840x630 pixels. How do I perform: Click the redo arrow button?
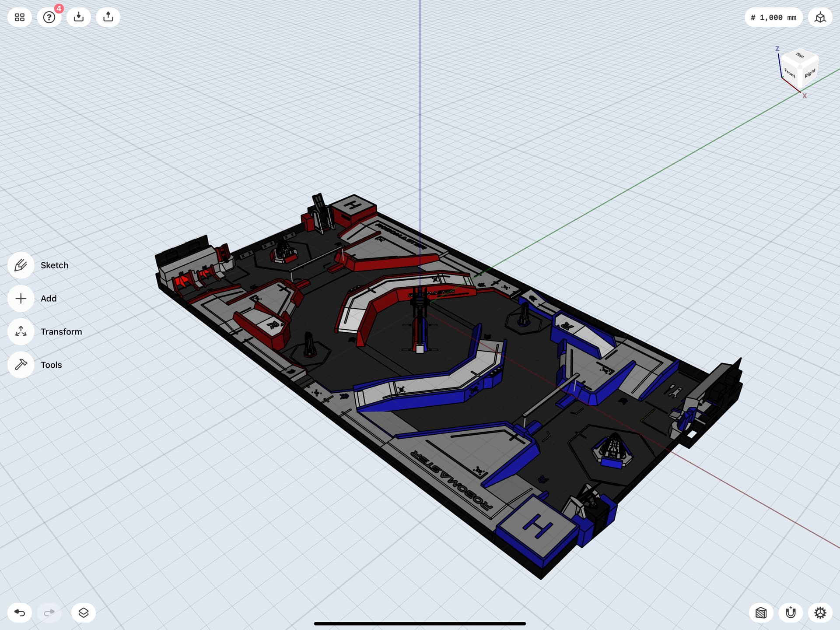[49, 612]
